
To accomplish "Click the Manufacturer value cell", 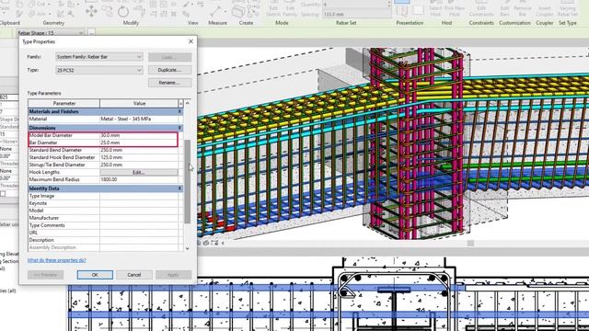I will tap(139, 218).
